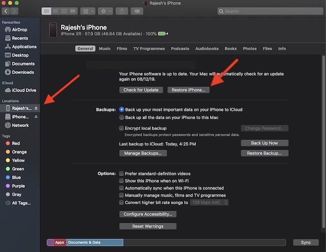Viewport: 326px width, 252px height.
Task: Click Restore Backup... button
Action: (264, 153)
